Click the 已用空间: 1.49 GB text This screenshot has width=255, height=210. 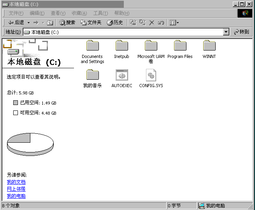(38, 103)
